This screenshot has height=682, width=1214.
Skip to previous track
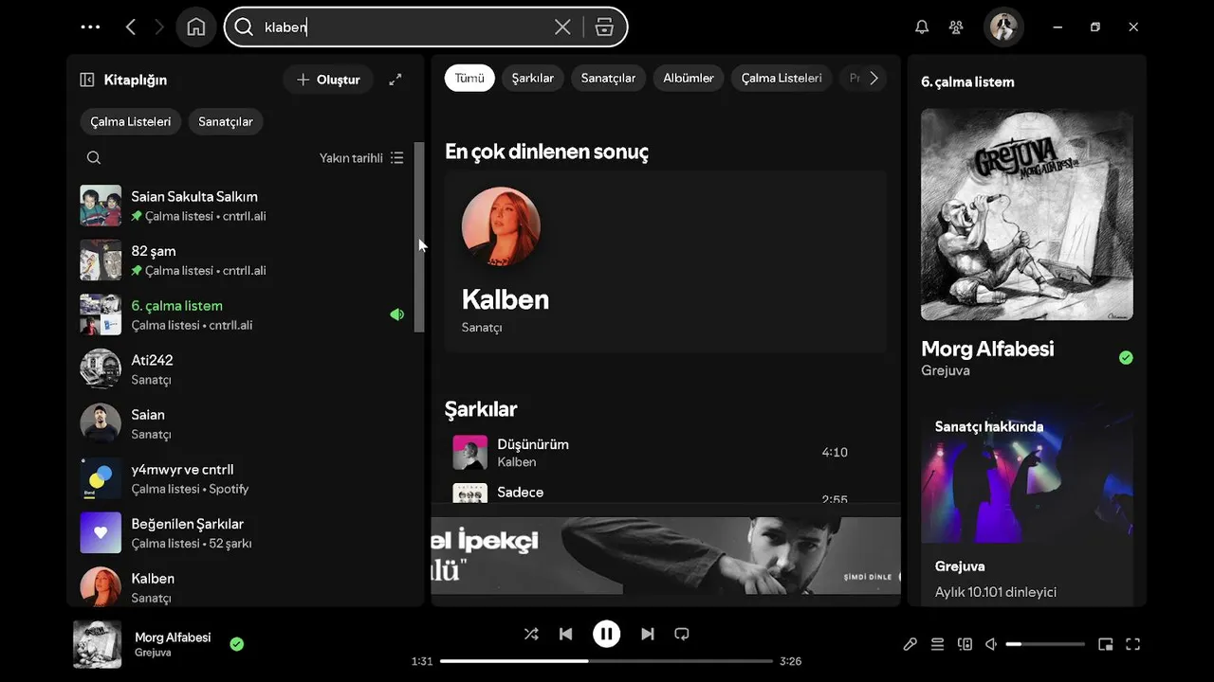[x=566, y=634]
